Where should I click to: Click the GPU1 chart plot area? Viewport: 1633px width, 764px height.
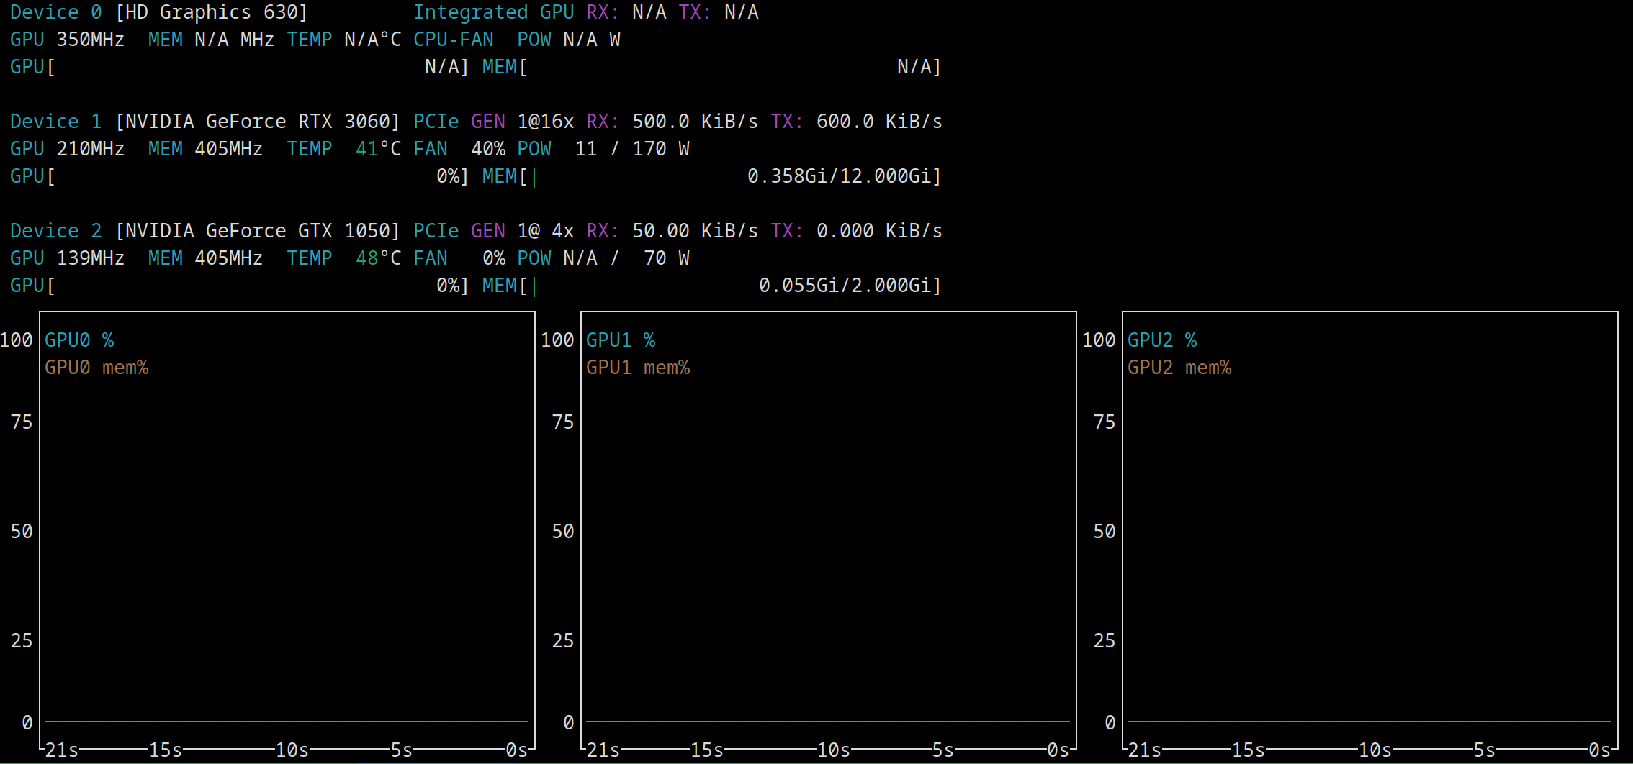point(829,530)
